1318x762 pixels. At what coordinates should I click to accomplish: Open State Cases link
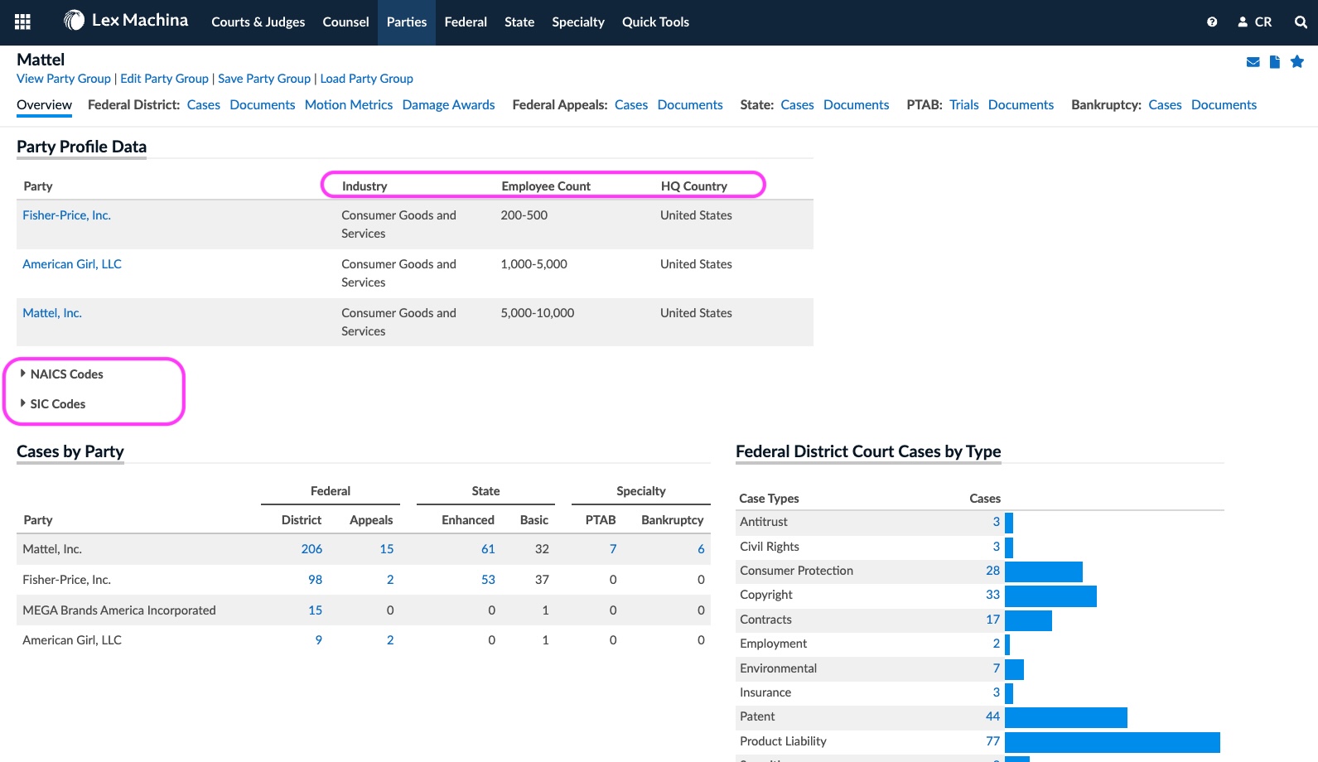(797, 104)
